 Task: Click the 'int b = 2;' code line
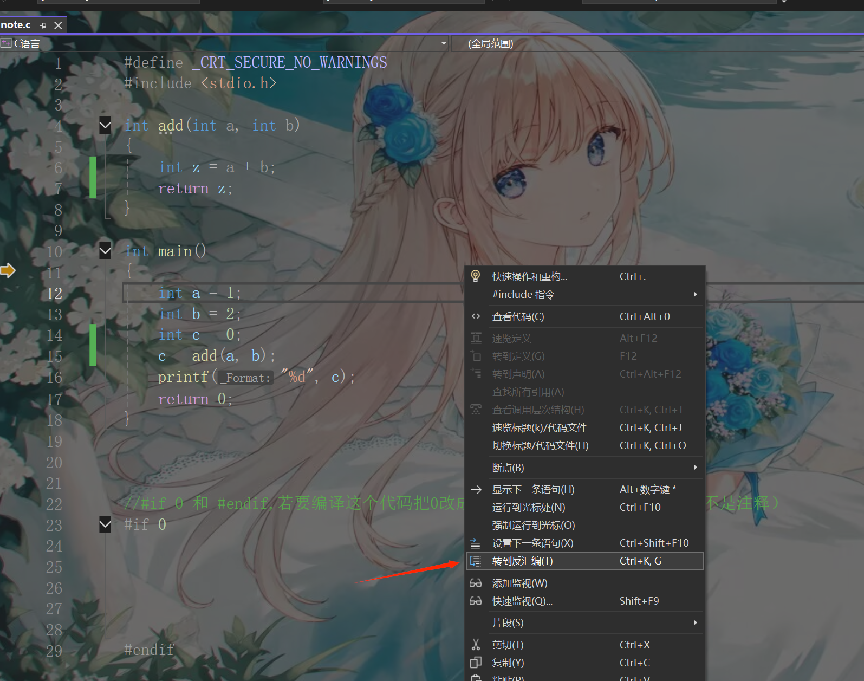199,314
